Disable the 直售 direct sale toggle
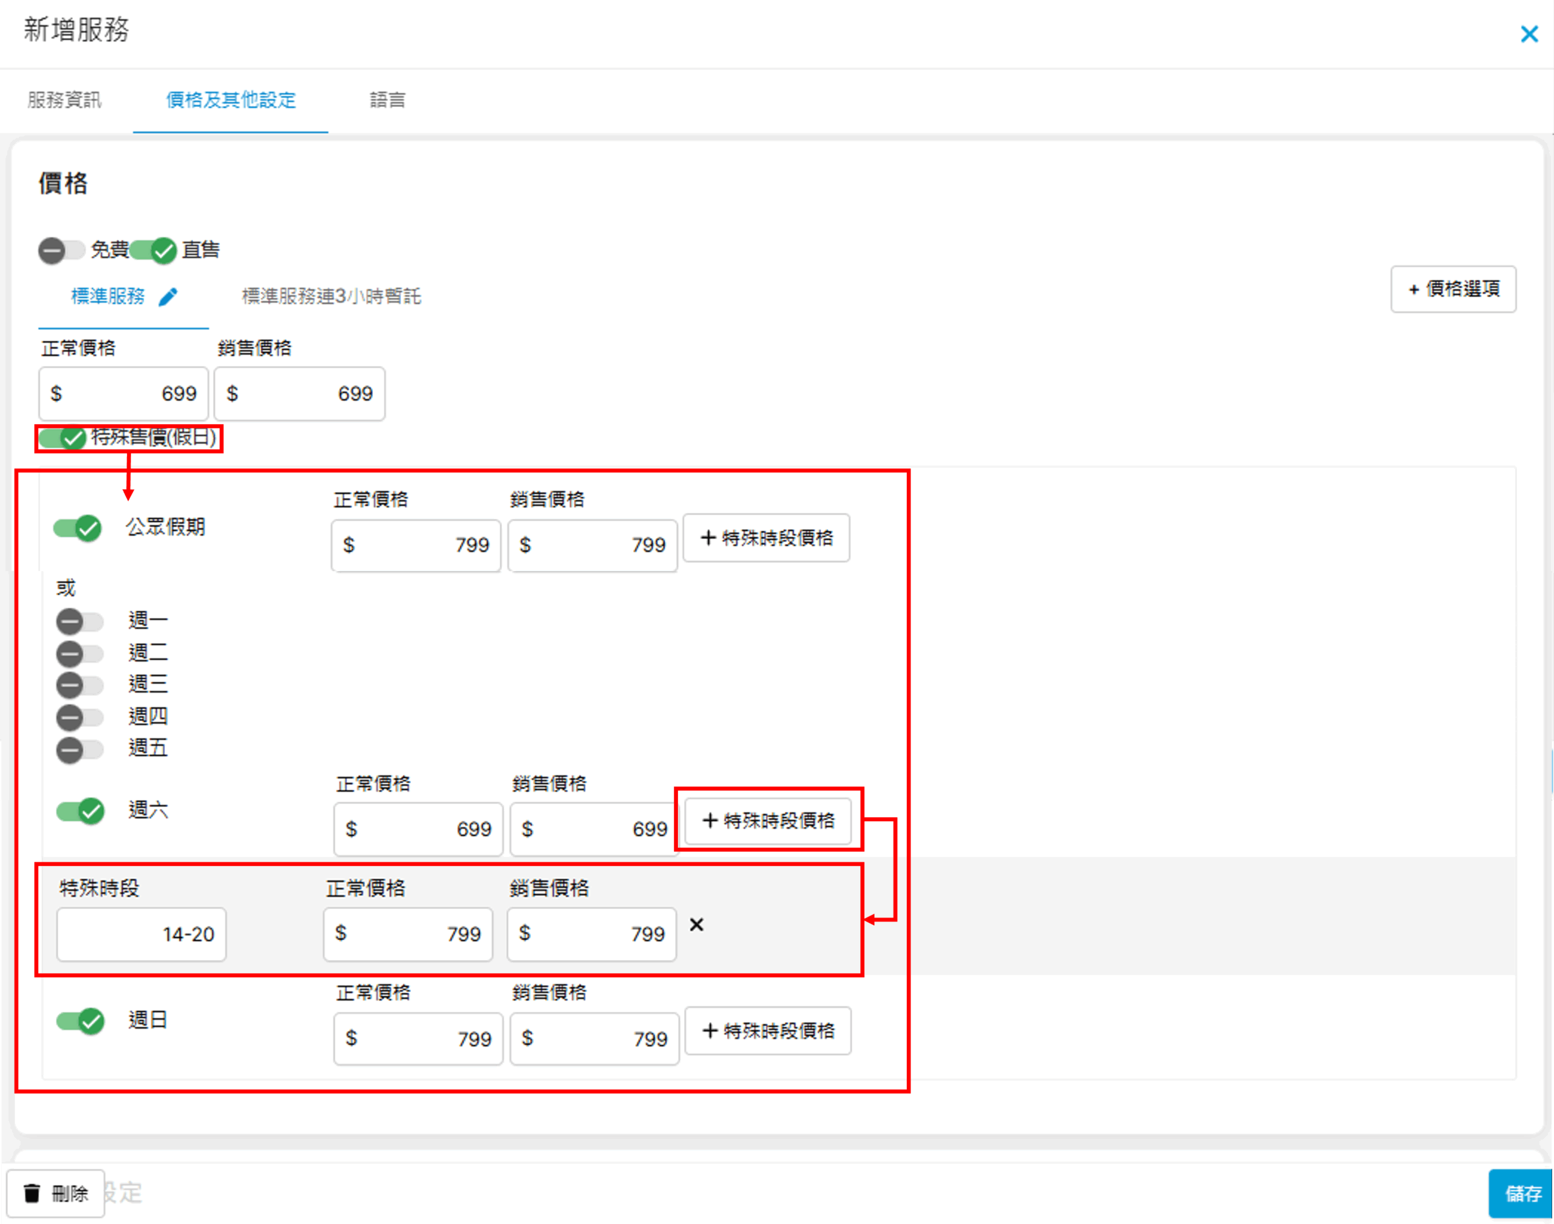 click(x=154, y=250)
